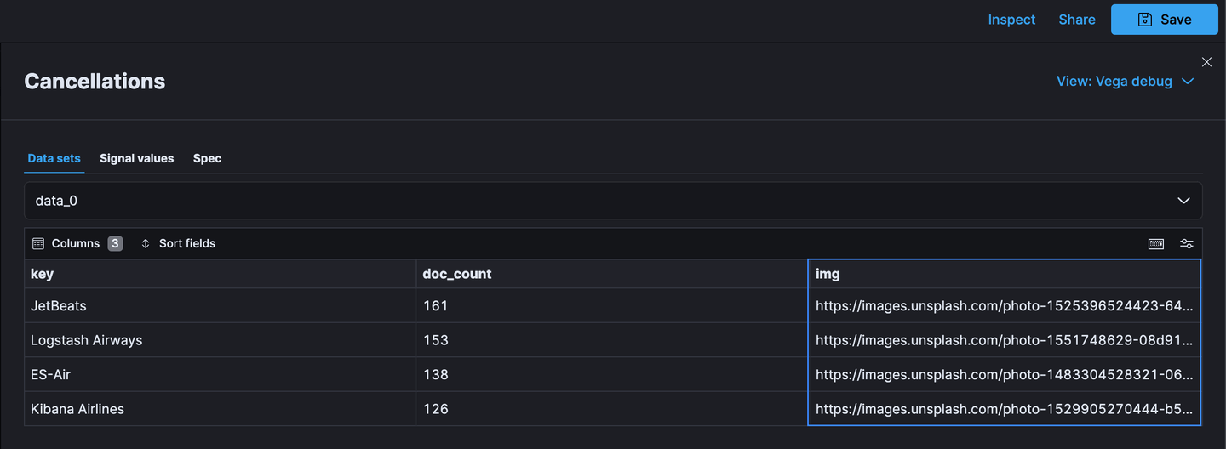
Task: Click the keyboard shortcuts icon
Action: point(1155,244)
